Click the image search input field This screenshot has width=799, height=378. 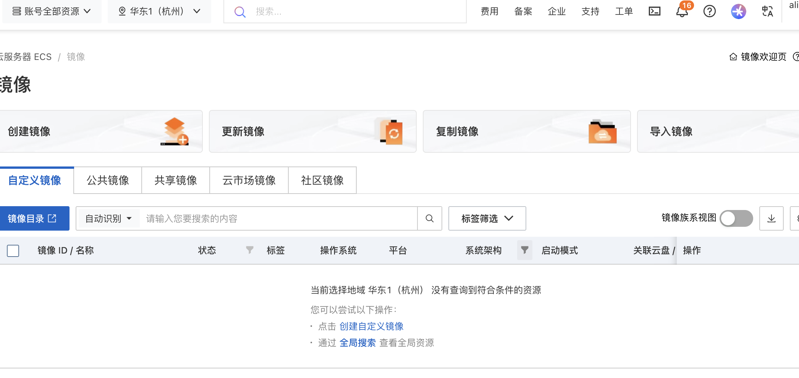click(x=279, y=218)
